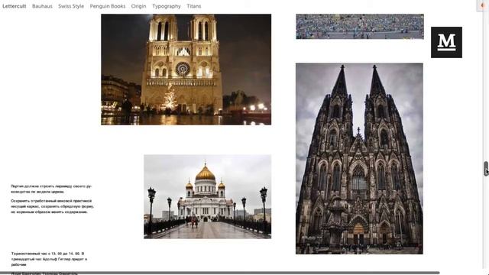Open the Notre-Dame night photo
Image resolution: width=489 pixels, height=275 pixels.
186,70
